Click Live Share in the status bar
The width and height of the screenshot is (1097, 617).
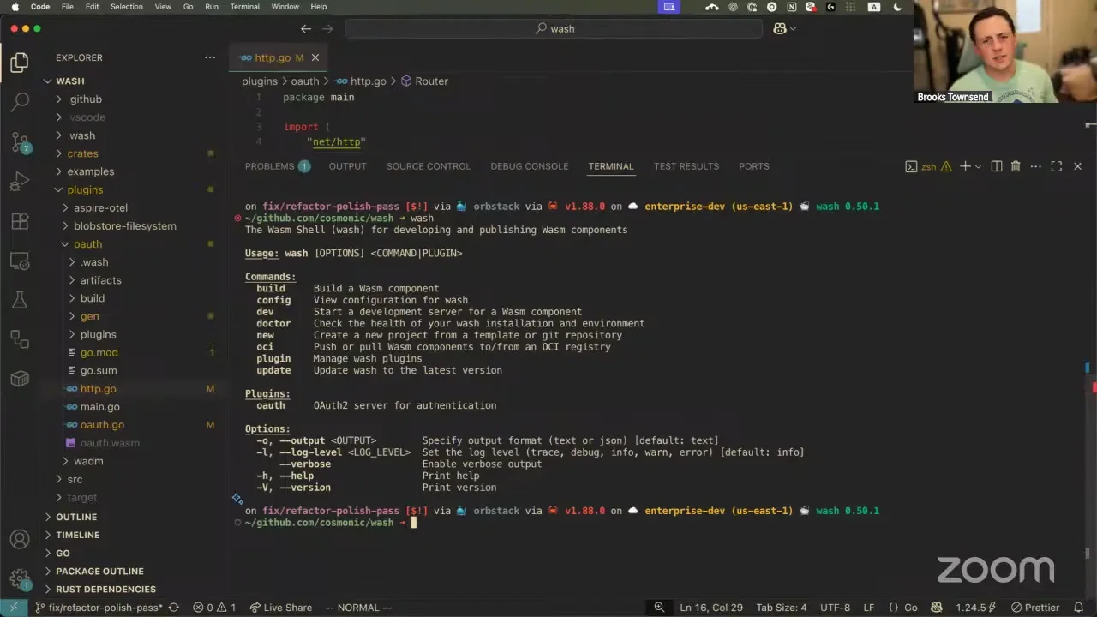[280, 608]
